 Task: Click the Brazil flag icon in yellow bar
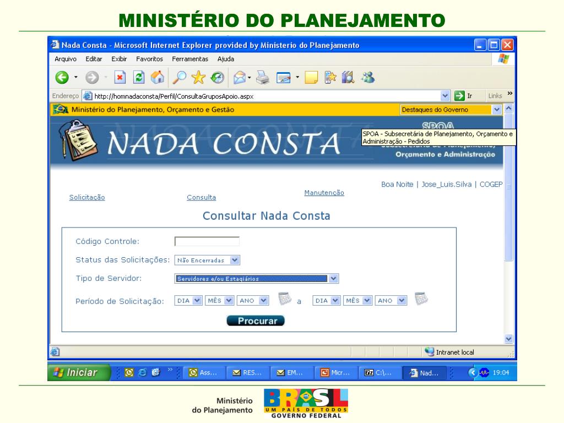(61, 109)
